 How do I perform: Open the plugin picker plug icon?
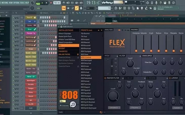click(x=142, y=8)
